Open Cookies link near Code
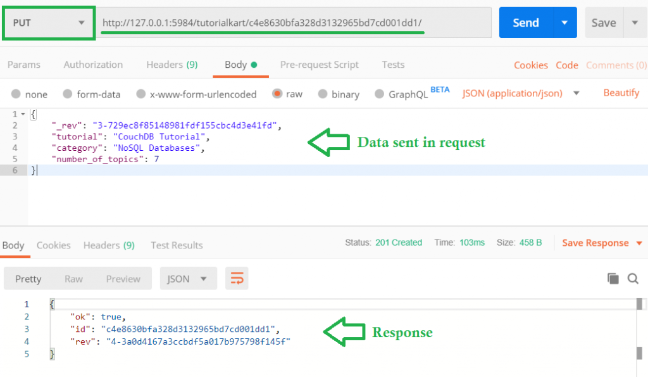 coord(531,65)
